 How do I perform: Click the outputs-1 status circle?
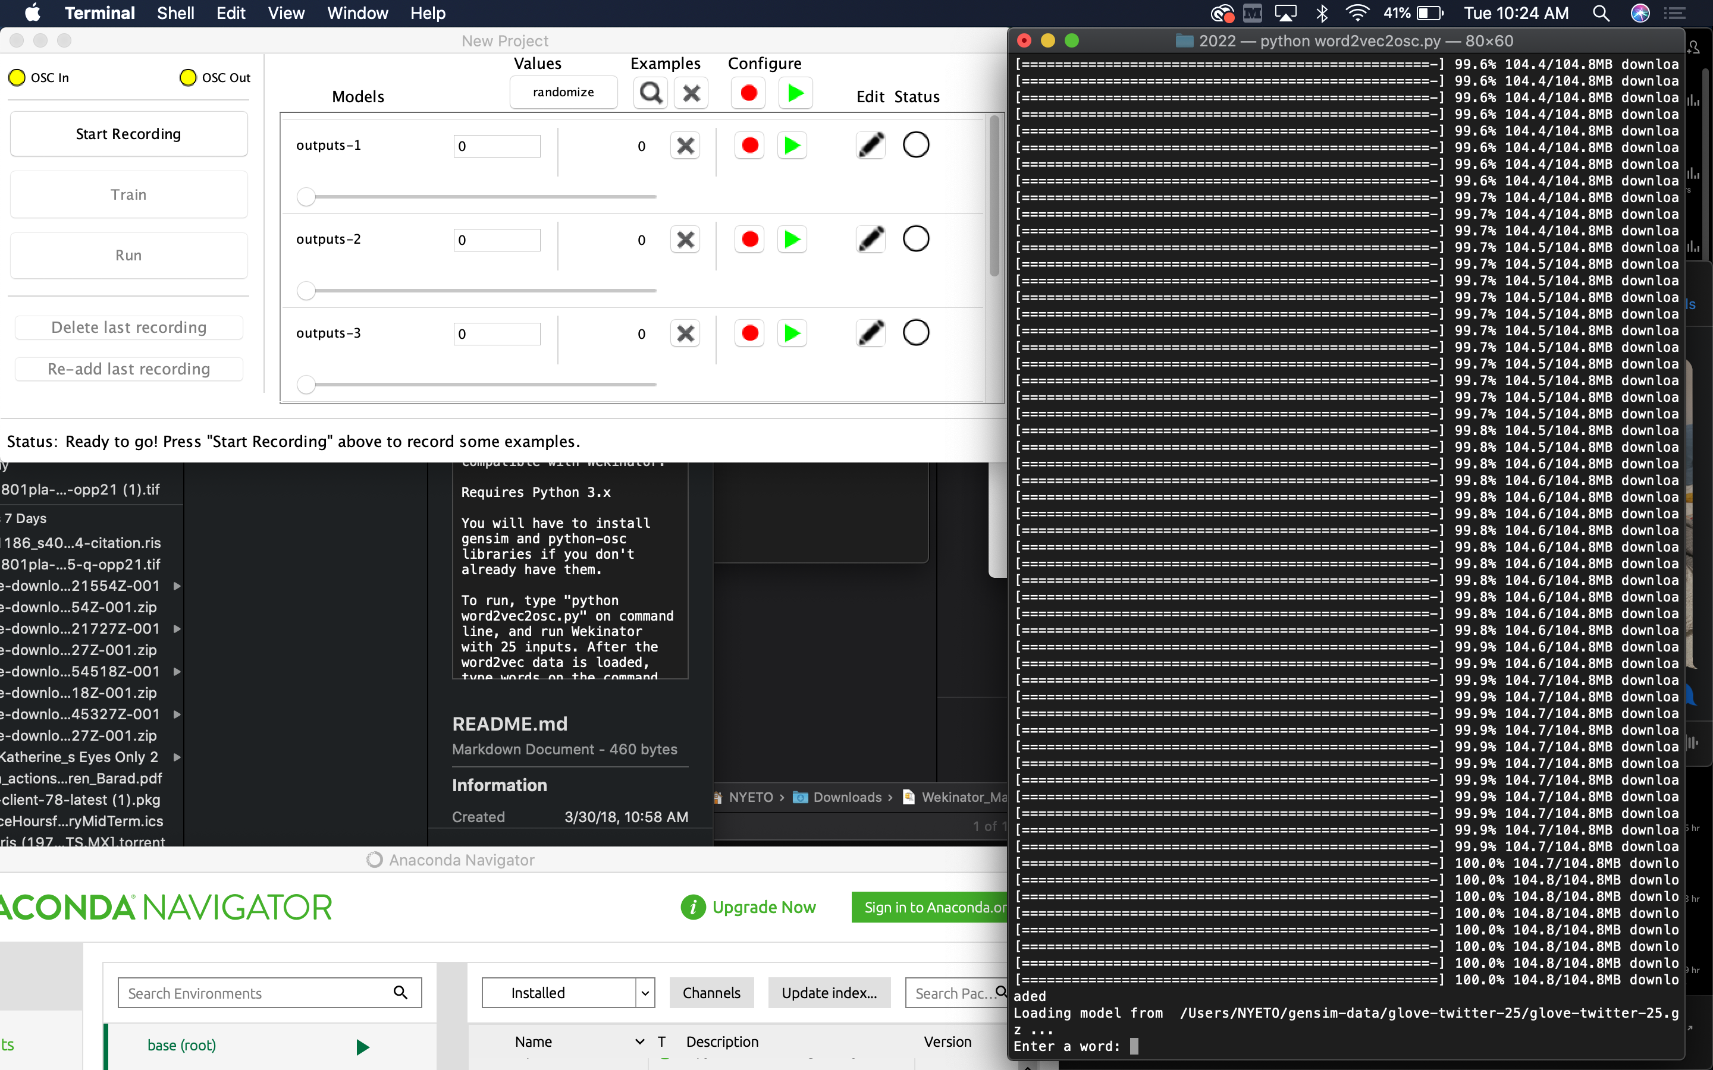point(916,145)
